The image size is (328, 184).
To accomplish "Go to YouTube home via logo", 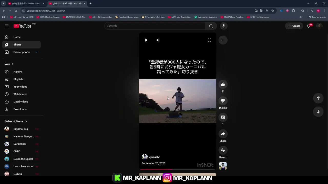I will [22, 26].
